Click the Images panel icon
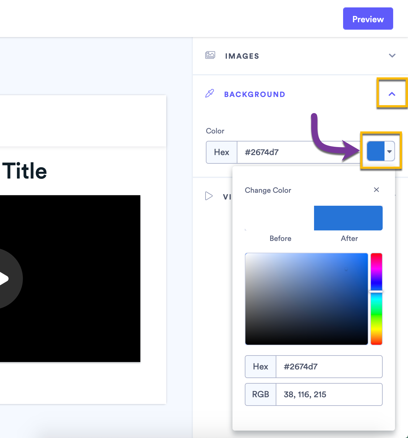Viewport: 408px width, 438px height. [x=210, y=55]
